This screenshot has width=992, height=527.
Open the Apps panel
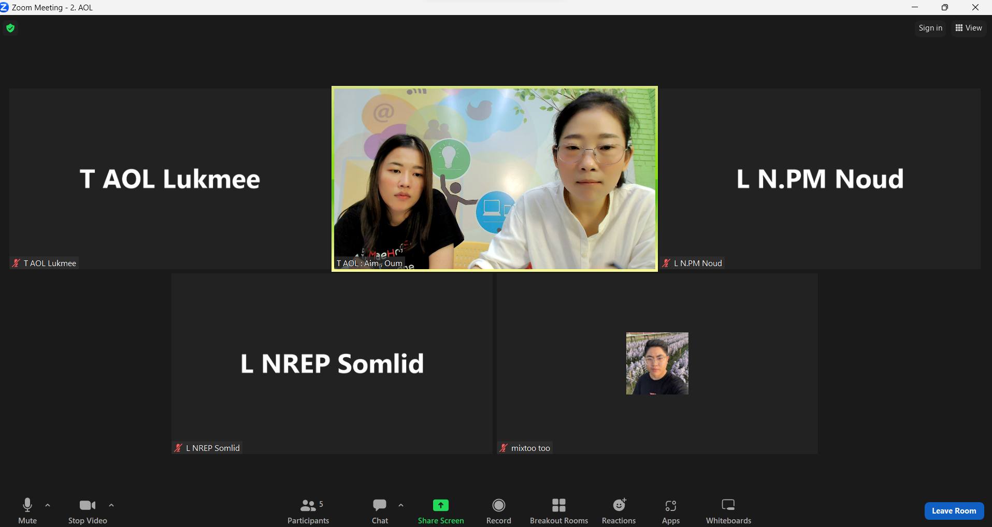pos(670,511)
